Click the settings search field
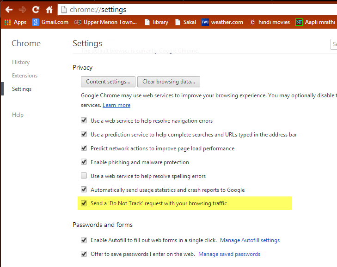This screenshot has height=267, width=337. click(334, 44)
